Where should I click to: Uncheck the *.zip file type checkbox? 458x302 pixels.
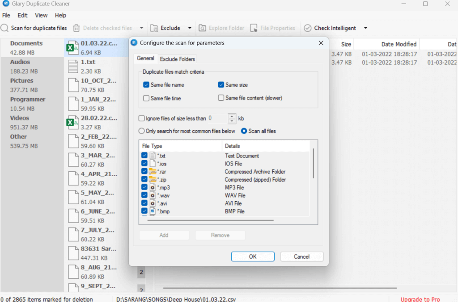(144, 179)
